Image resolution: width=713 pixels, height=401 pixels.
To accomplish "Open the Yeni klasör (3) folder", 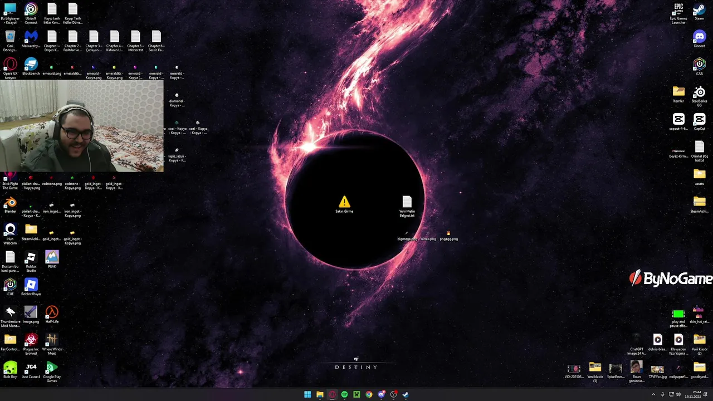I will click(595, 371).
